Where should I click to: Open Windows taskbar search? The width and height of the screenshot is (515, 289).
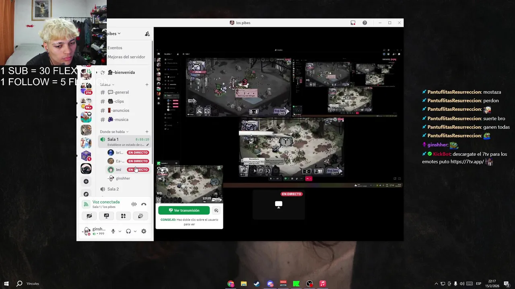(x=19, y=284)
